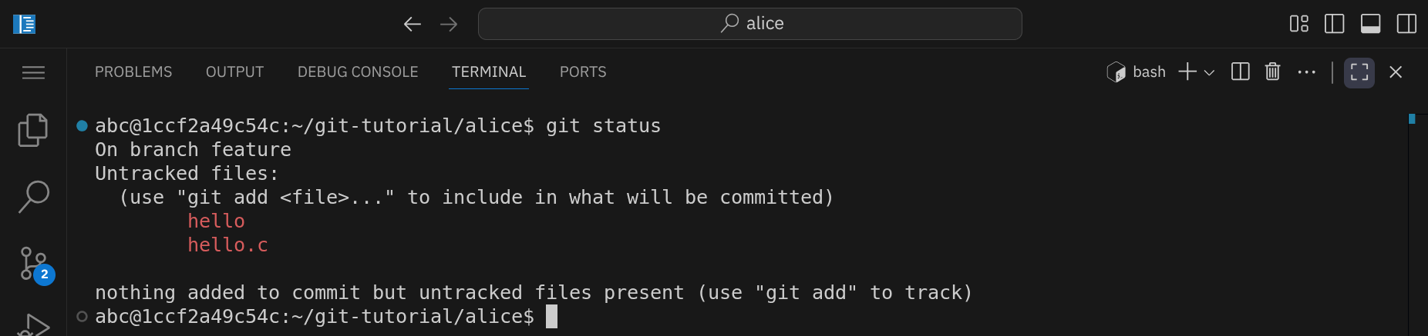Open the Explorer view in activity bar
This screenshot has height=336, width=1428.
click(x=32, y=131)
